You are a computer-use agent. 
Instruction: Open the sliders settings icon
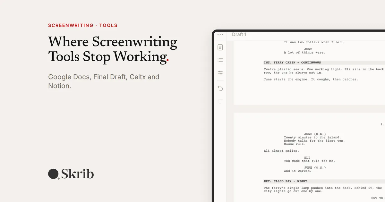[x=220, y=73]
